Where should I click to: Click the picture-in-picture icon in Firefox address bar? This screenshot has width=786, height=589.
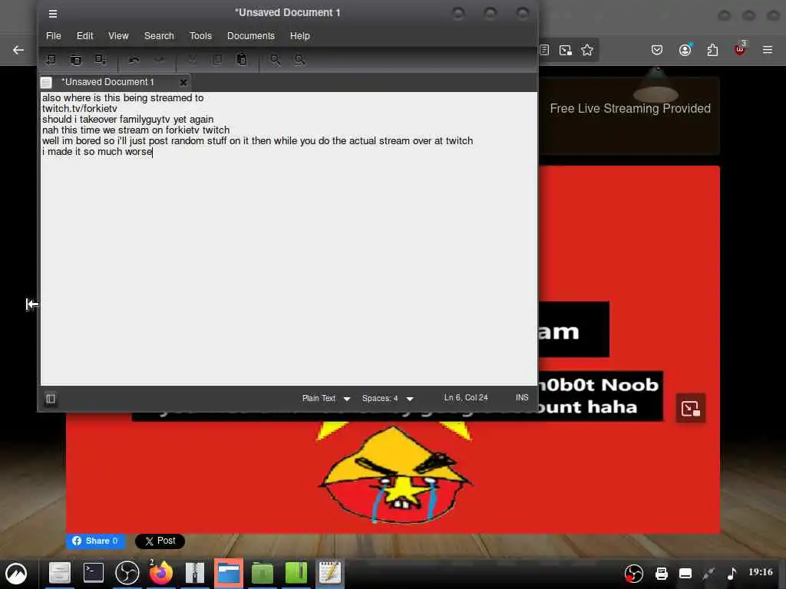(x=566, y=50)
